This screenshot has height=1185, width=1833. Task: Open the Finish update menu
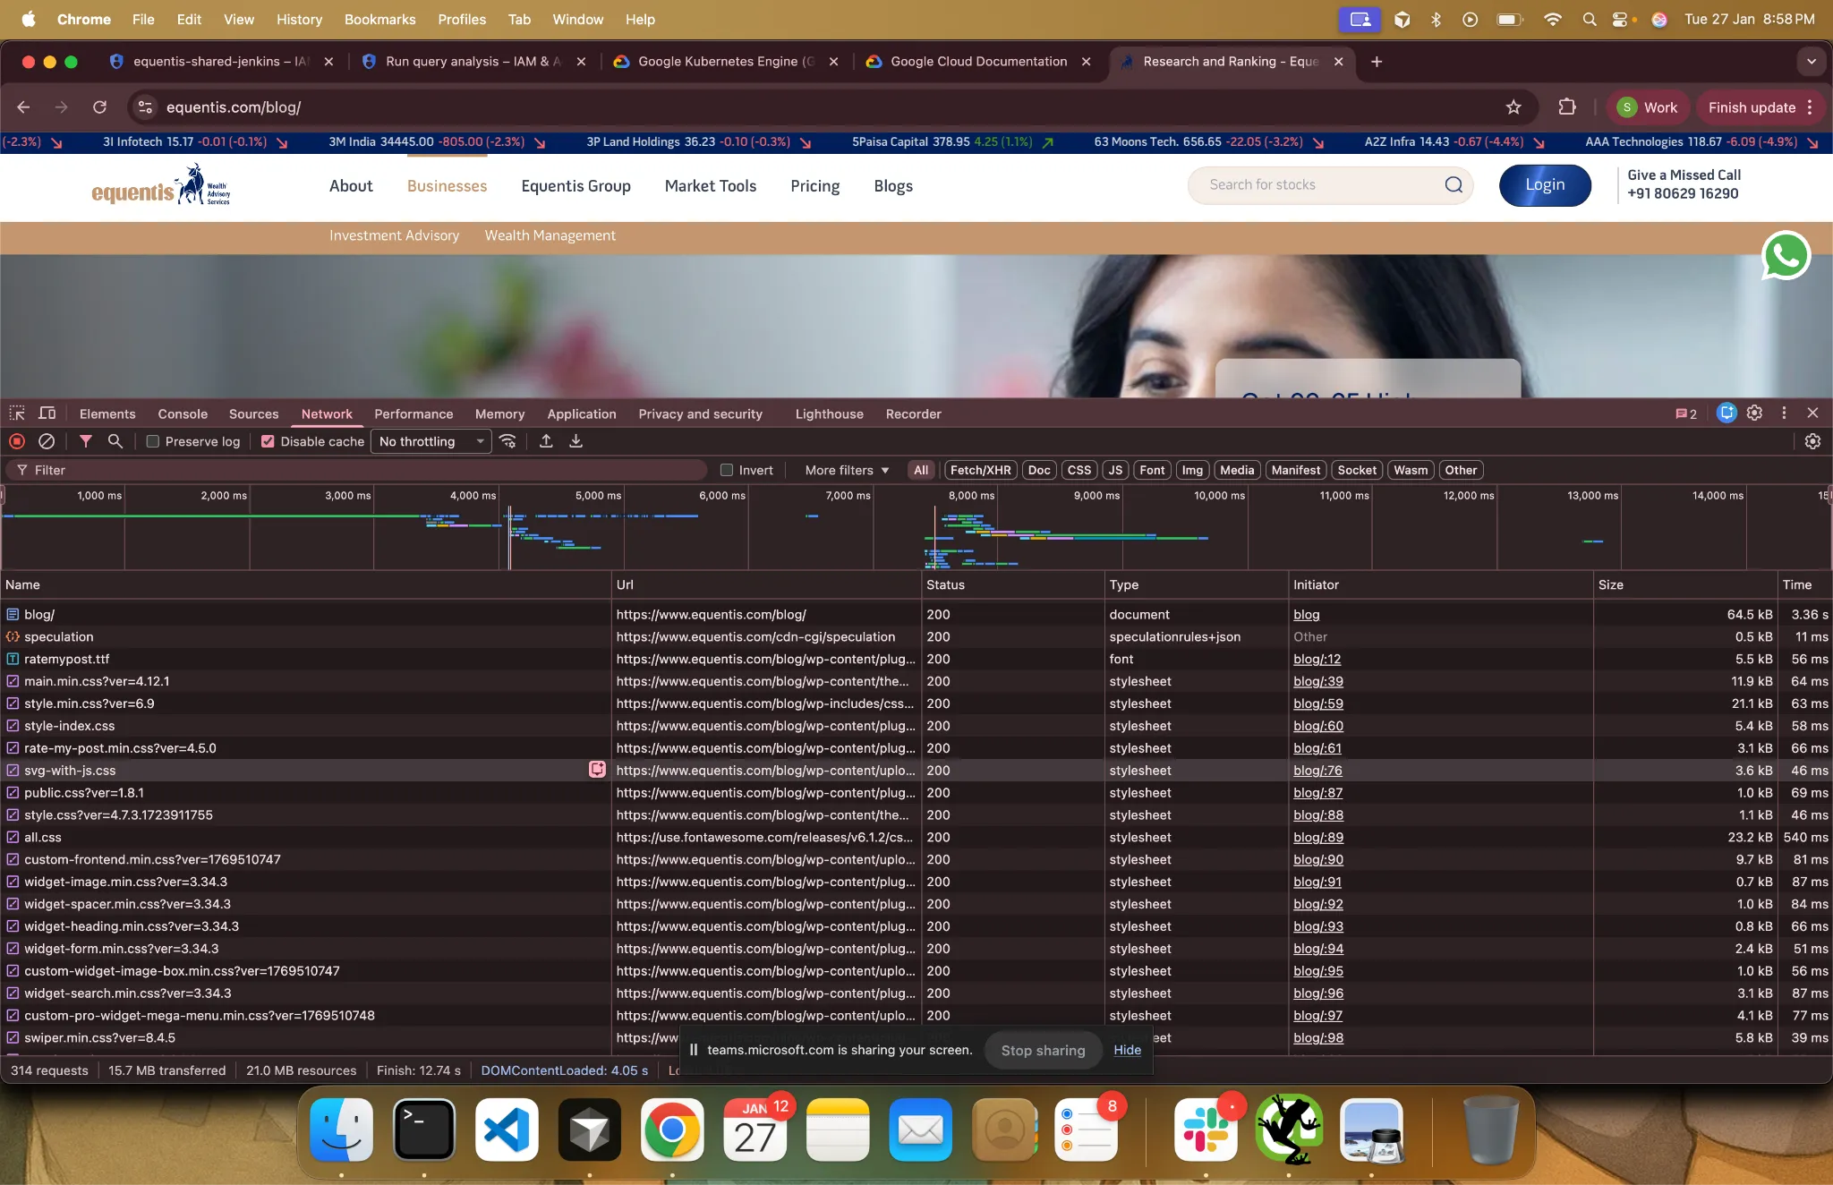(x=1761, y=107)
